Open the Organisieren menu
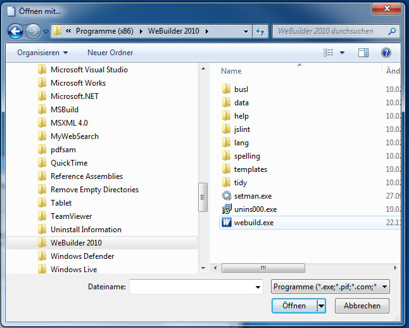 point(42,53)
